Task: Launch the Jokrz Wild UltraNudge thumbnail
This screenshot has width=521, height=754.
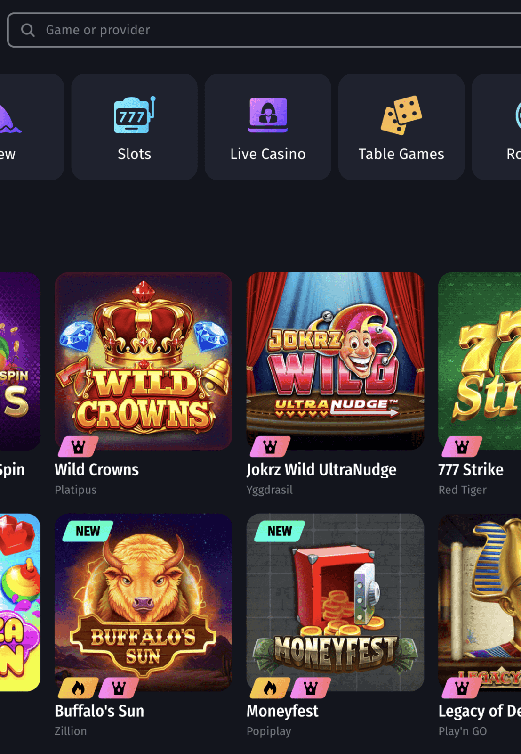Action: click(x=335, y=361)
